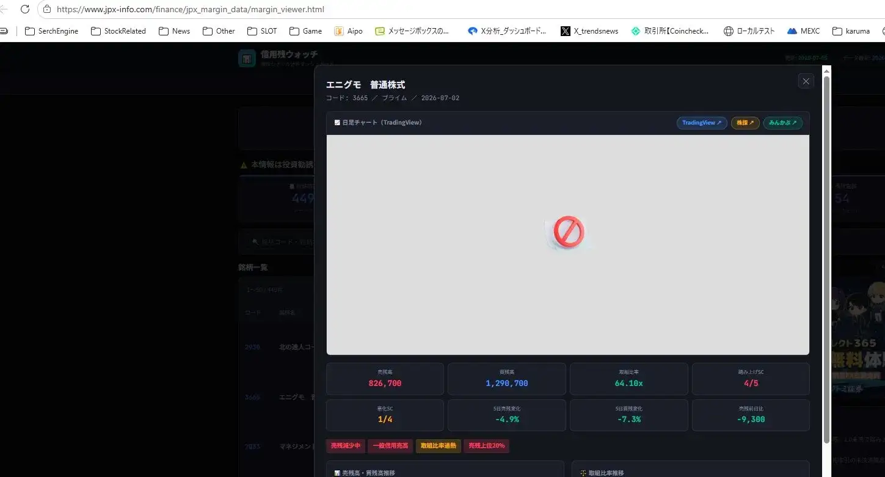Screen dimensions: 885x477
Task: Reload the page with the refresh icon
Action: [x=25, y=9]
